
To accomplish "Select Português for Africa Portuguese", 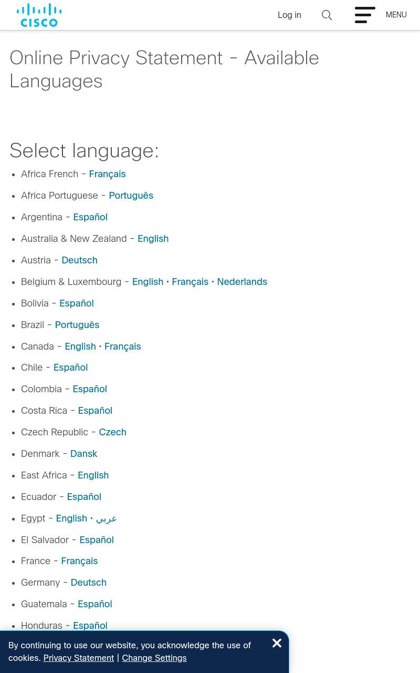I will click(x=131, y=196).
